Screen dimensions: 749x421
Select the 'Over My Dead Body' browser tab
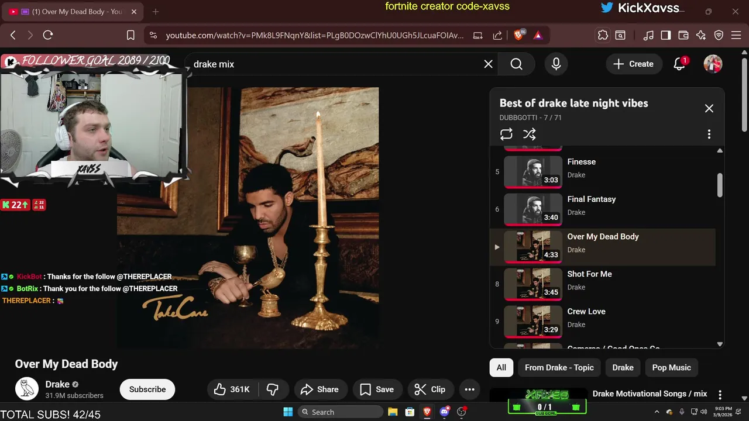coord(73,12)
